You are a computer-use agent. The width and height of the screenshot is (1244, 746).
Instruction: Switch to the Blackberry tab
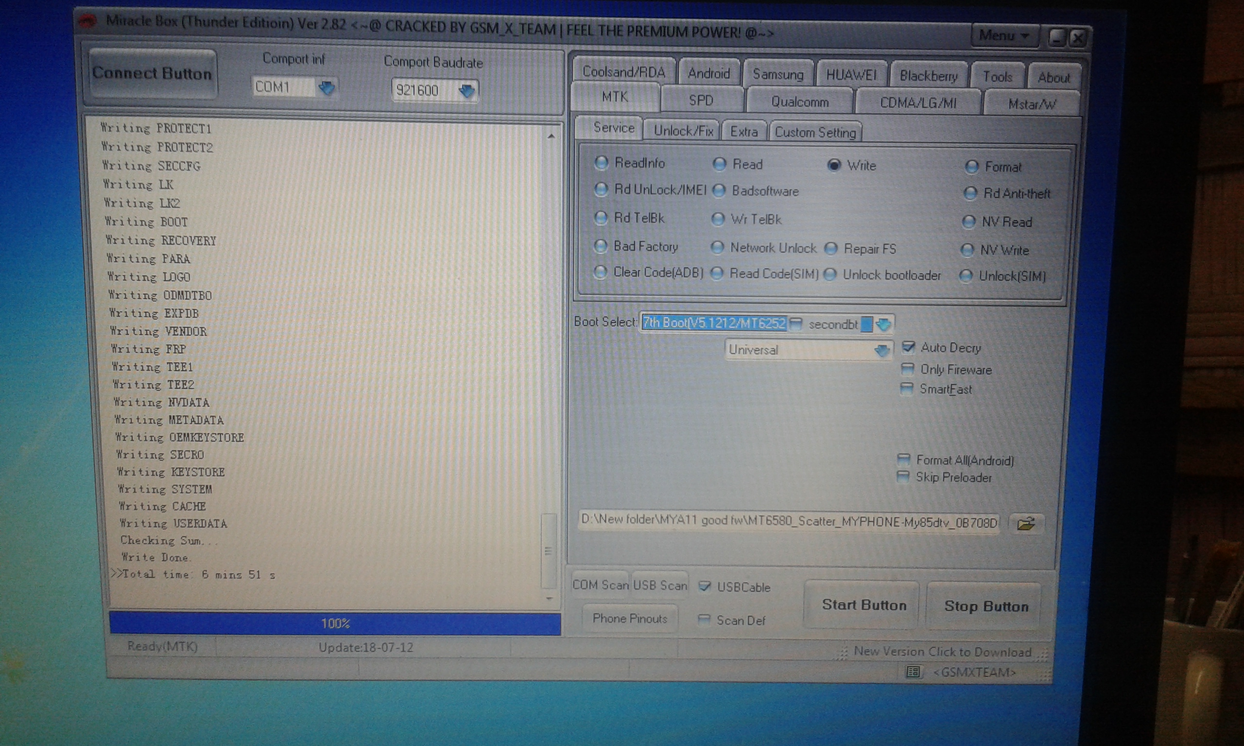tap(928, 76)
